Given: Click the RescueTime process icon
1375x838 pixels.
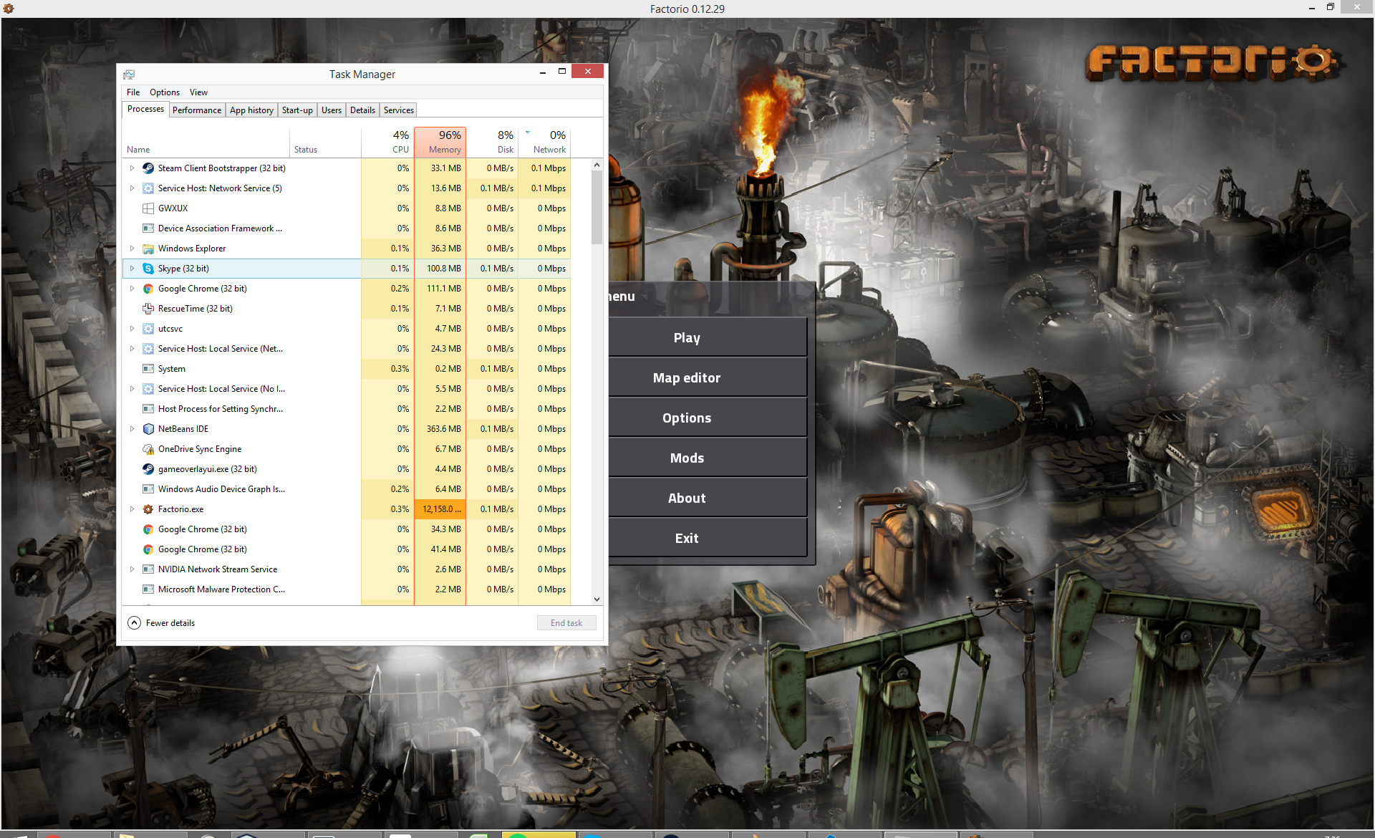Looking at the screenshot, I should (148, 309).
